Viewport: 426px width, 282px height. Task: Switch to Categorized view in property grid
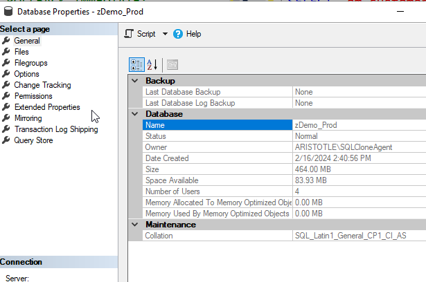(x=136, y=64)
